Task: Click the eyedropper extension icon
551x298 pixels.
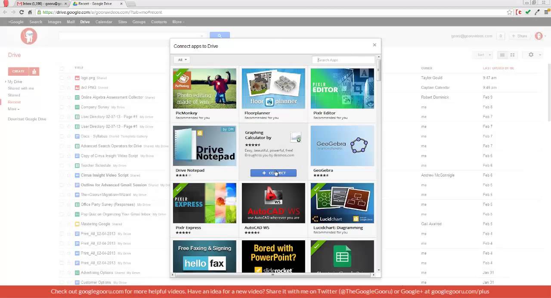Action: tap(537, 12)
